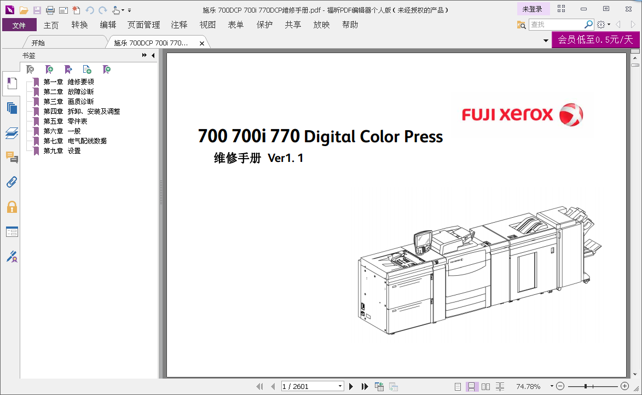Click the 未登录 login button

click(x=532, y=9)
